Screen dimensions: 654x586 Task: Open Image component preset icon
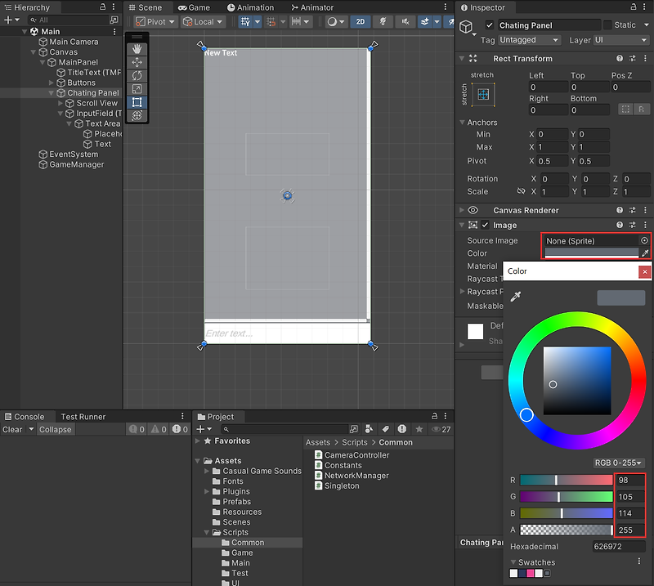coord(632,225)
